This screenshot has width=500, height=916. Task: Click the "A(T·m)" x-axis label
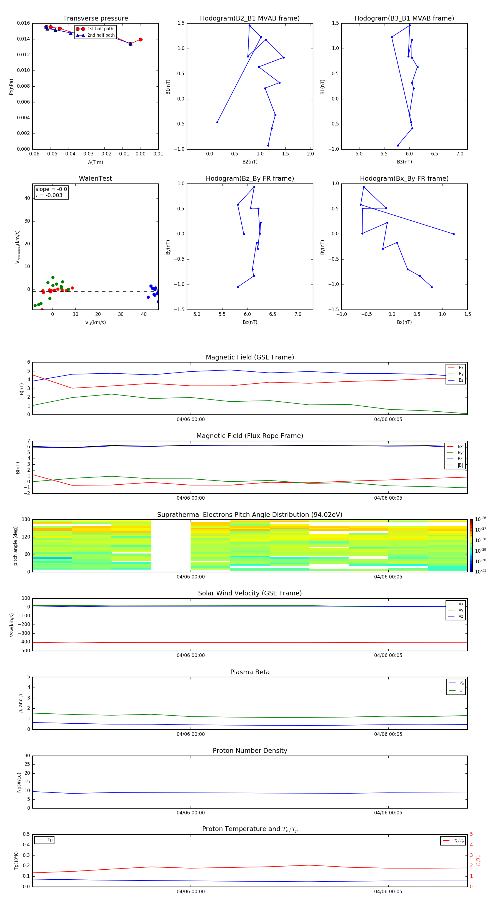click(95, 162)
